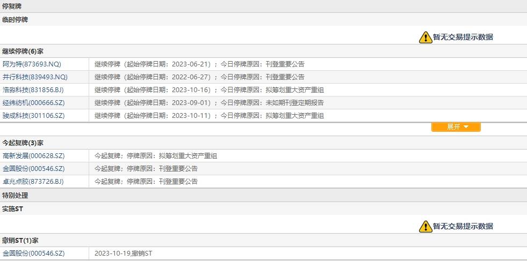527x261 pixels.
Task: Click the 阿为特 suspension detail dated 2023-06-21
Action: [199, 64]
